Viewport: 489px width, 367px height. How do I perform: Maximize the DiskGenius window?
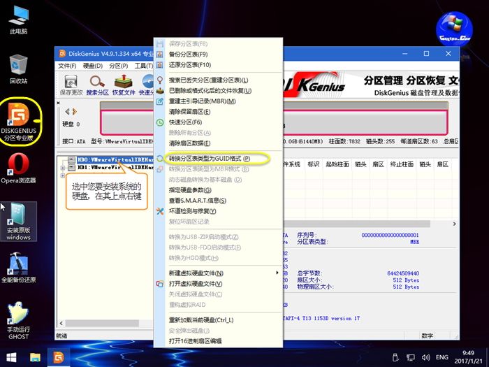(426, 54)
